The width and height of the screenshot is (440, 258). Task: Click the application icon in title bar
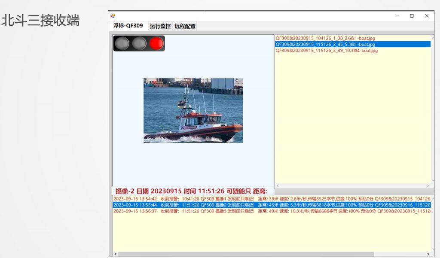pyautogui.click(x=113, y=16)
